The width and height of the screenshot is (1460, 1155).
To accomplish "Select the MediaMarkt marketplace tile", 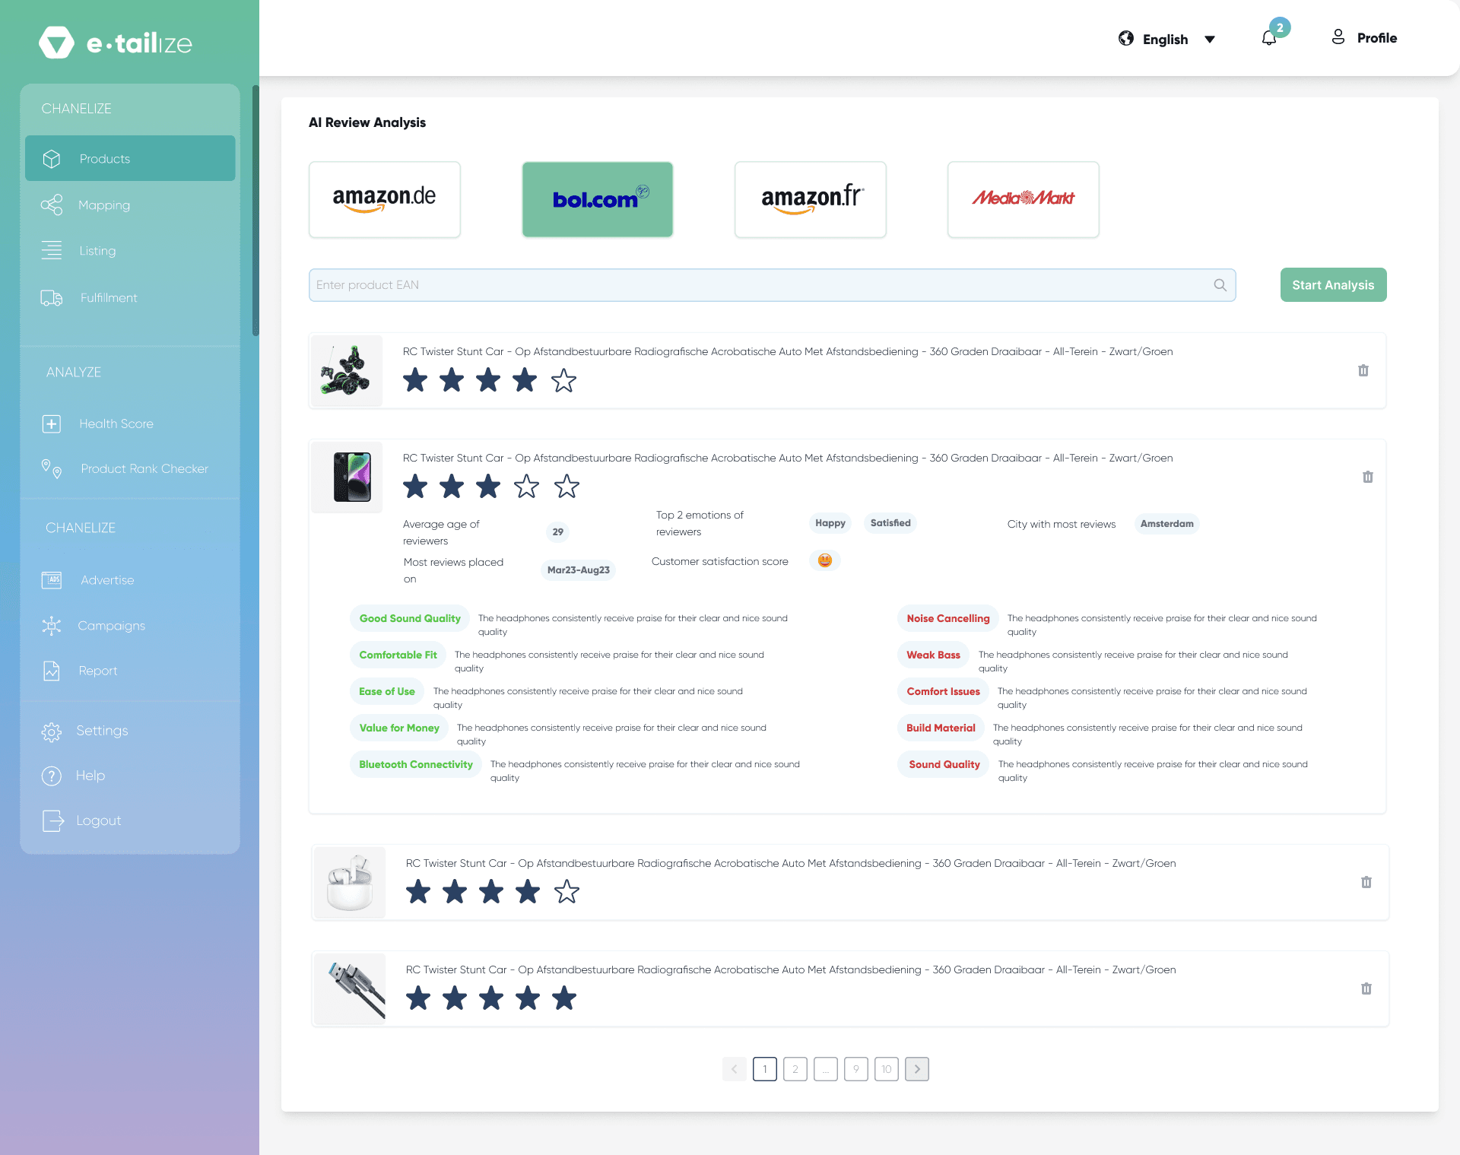I will click(x=1023, y=199).
